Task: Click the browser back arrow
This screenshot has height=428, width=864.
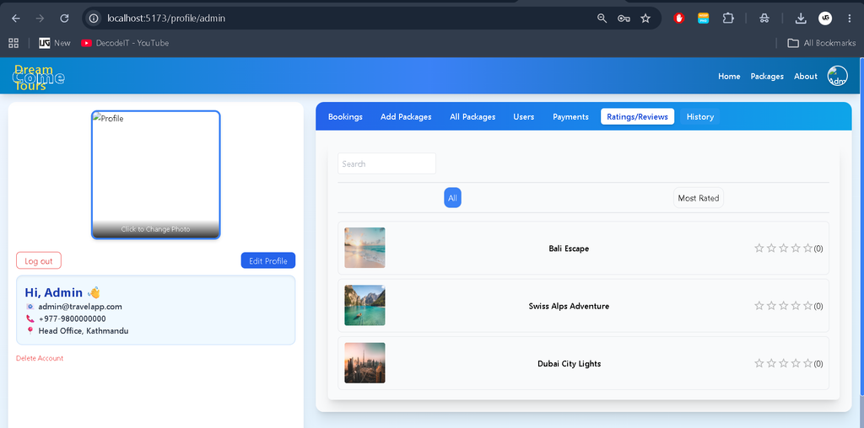Action: (15, 19)
